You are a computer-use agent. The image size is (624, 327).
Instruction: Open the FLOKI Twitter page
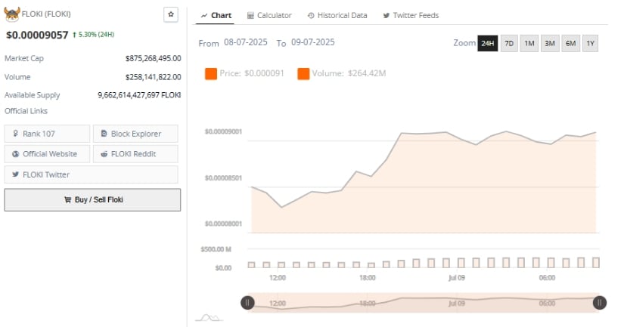[91, 174]
